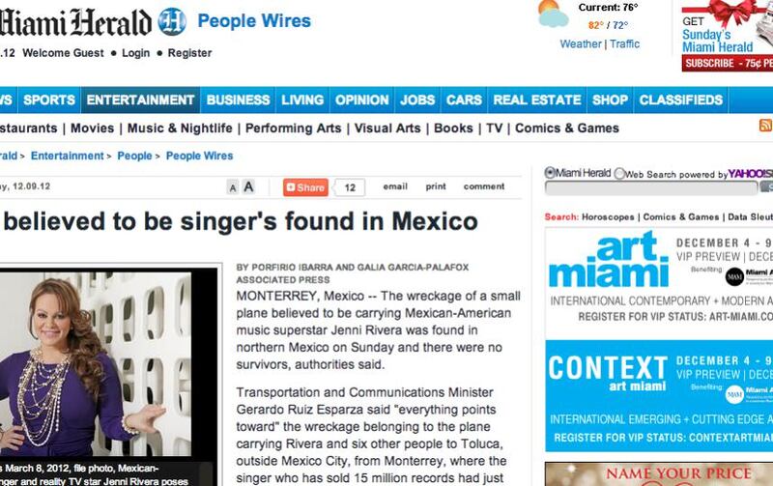Click the red Share button
Viewport: 773px width, 486px height.
coord(305,187)
